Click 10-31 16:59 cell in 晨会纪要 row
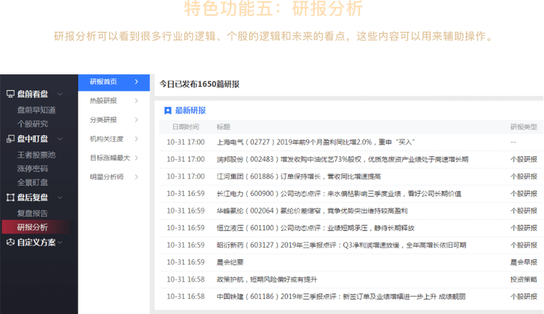The height and width of the screenshot is (314, 544). coord(185,262)
